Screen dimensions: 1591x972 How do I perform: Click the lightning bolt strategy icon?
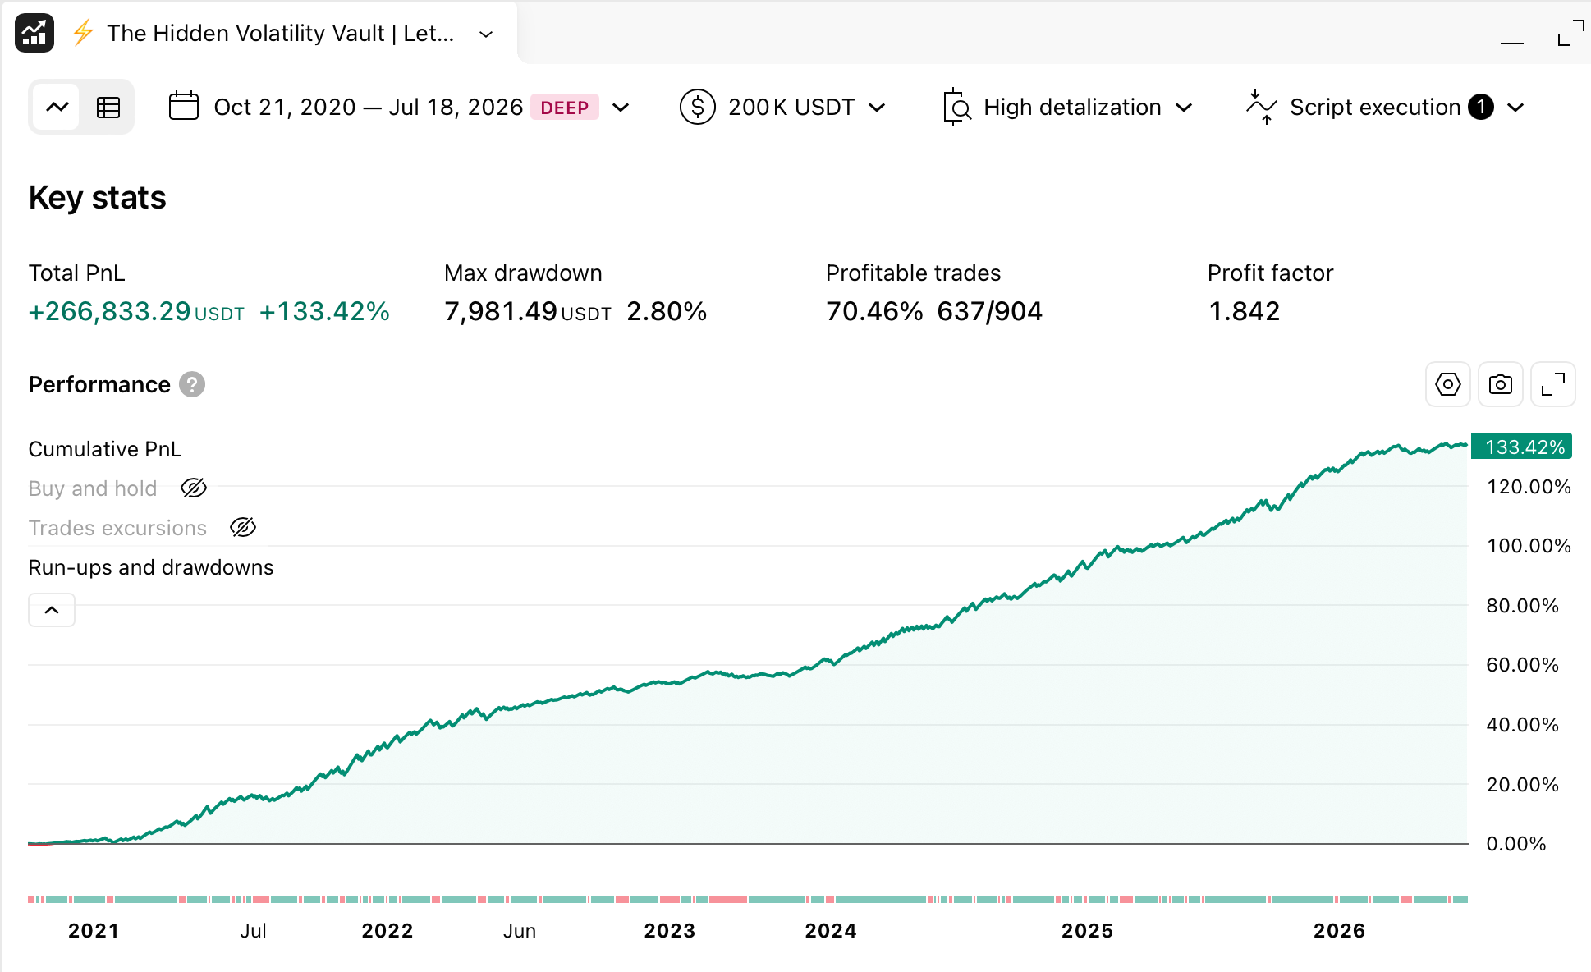83,33
